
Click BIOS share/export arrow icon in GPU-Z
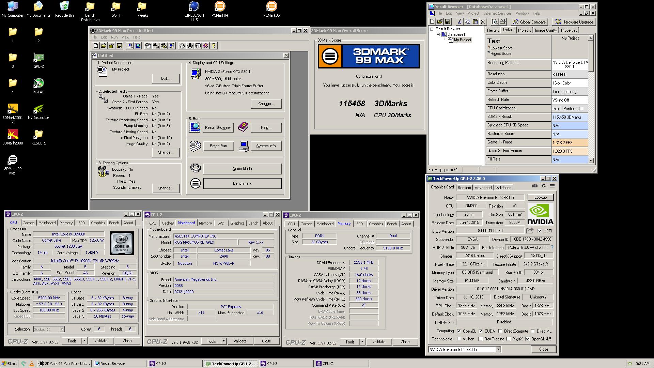(530, 231)
